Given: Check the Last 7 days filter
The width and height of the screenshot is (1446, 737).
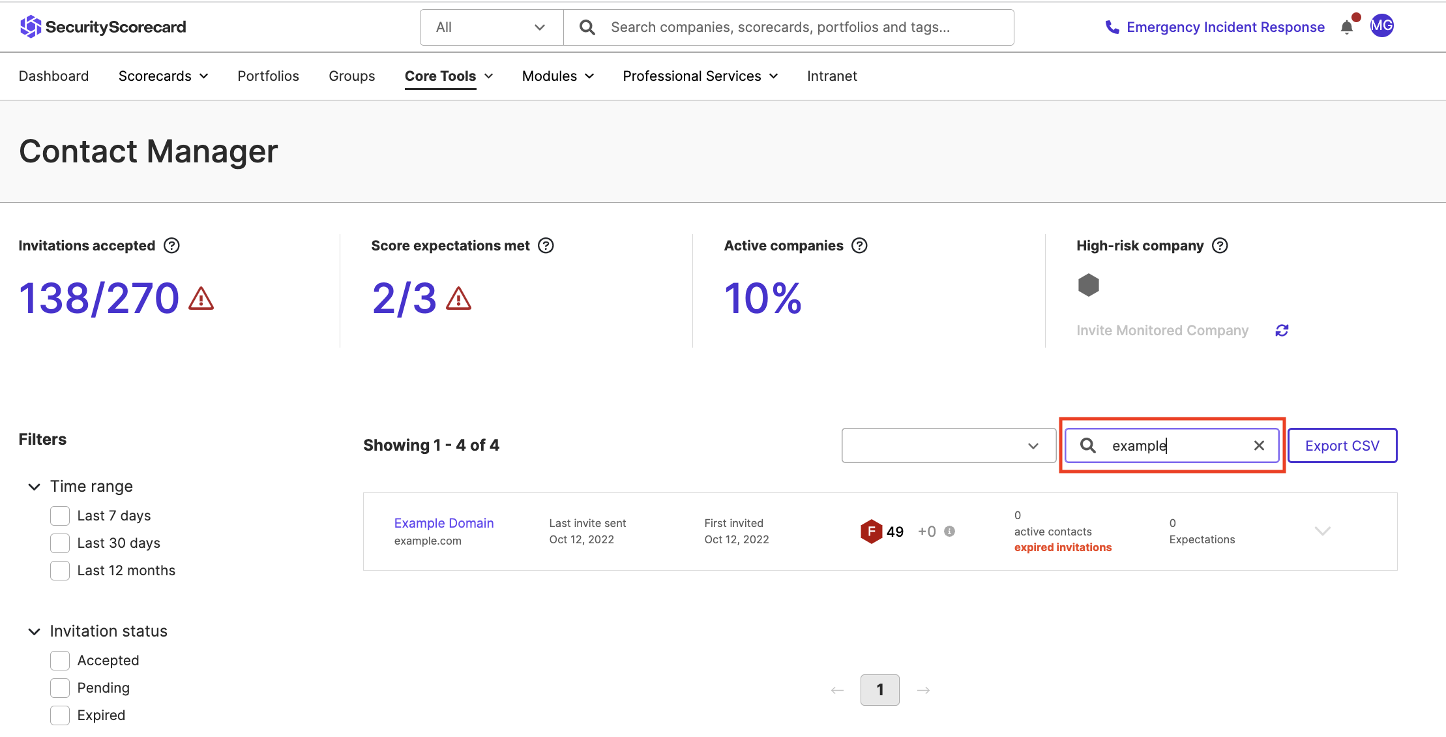Looking at the screenshot, I should click(x=60, y=516).
